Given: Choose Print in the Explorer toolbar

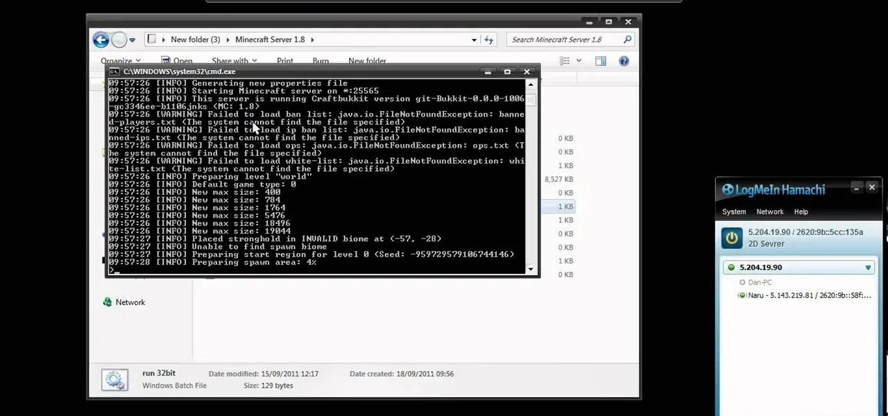Looking at the screenshot, I should tap(285, 61).
